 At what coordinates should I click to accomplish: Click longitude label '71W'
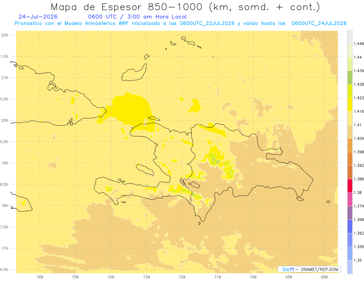pyautogui.click(x=217, y=277)
